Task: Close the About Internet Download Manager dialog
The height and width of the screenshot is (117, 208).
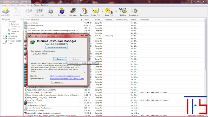Action: tap(84, 35)
